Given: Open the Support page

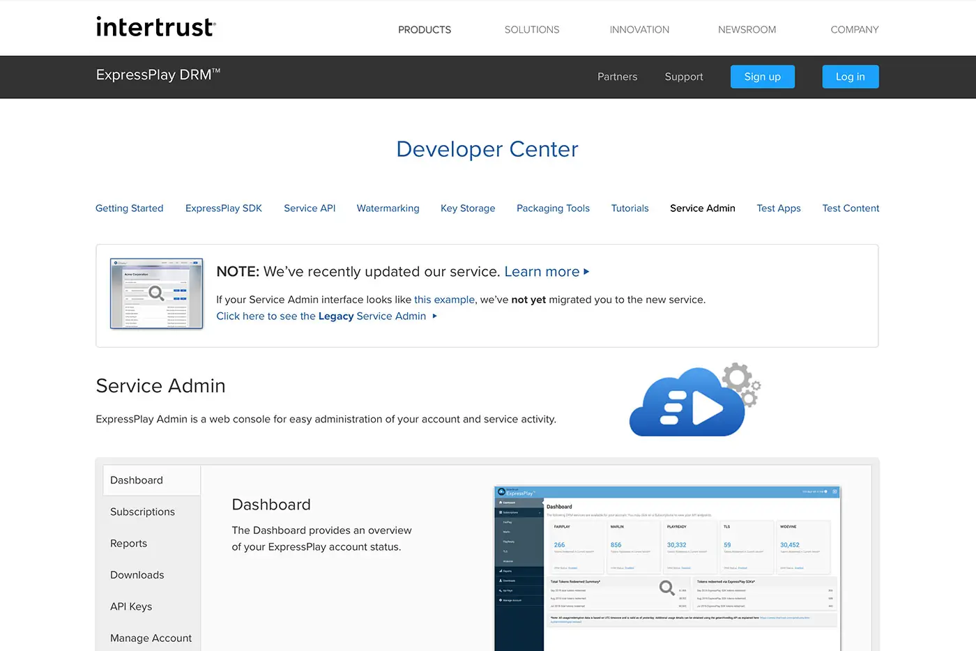Looking at the screenshot, I should click(x=684, y=77).
